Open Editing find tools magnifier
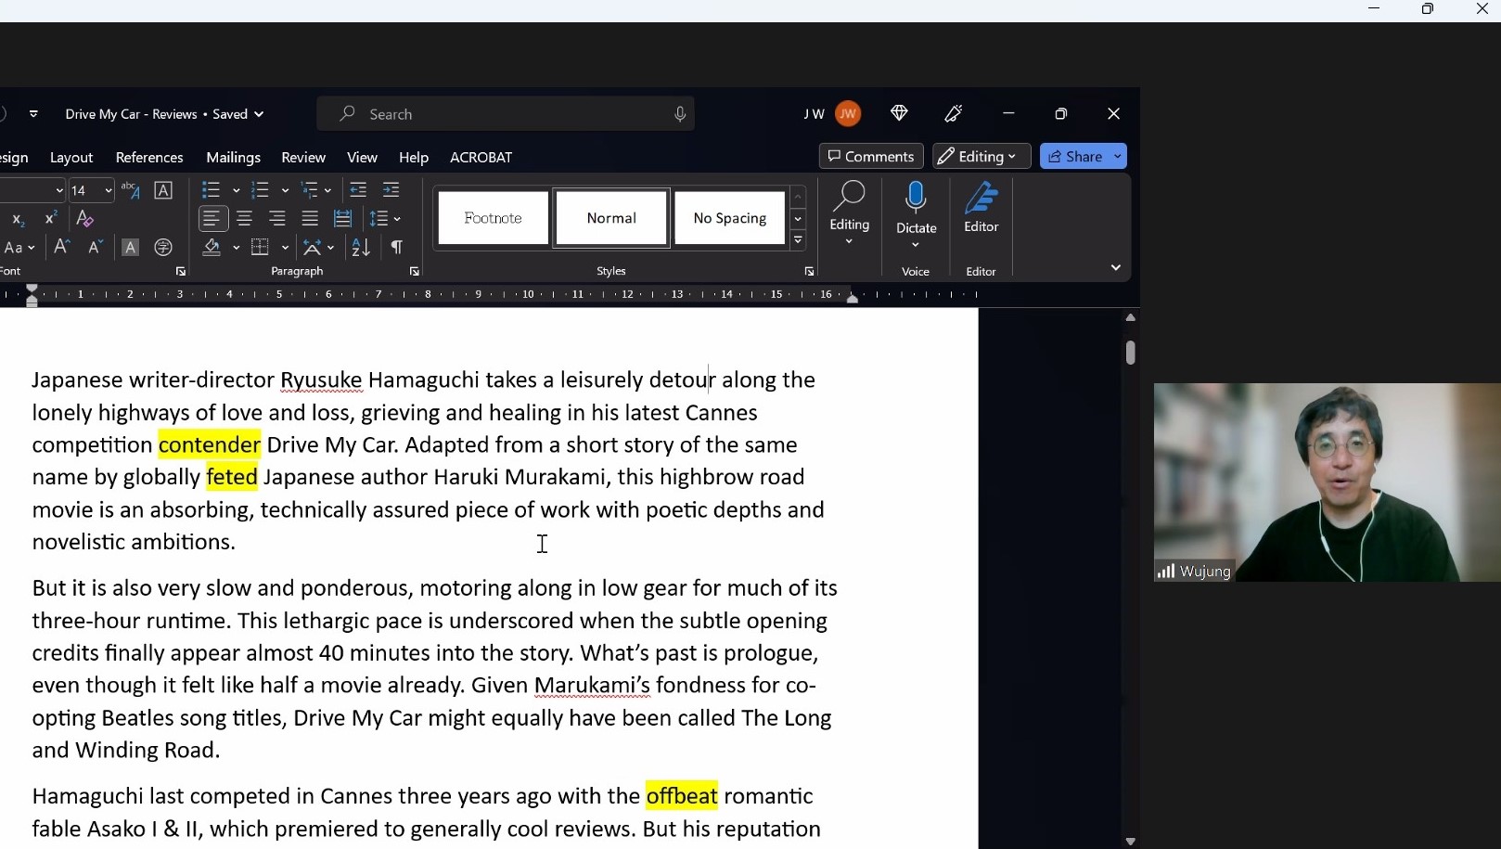Image resolution: width=1501 pixels, height=849 pixels. [x=850, y=213]
